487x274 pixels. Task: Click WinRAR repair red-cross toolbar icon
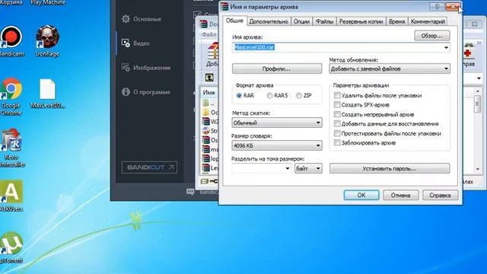pos(468,53)
